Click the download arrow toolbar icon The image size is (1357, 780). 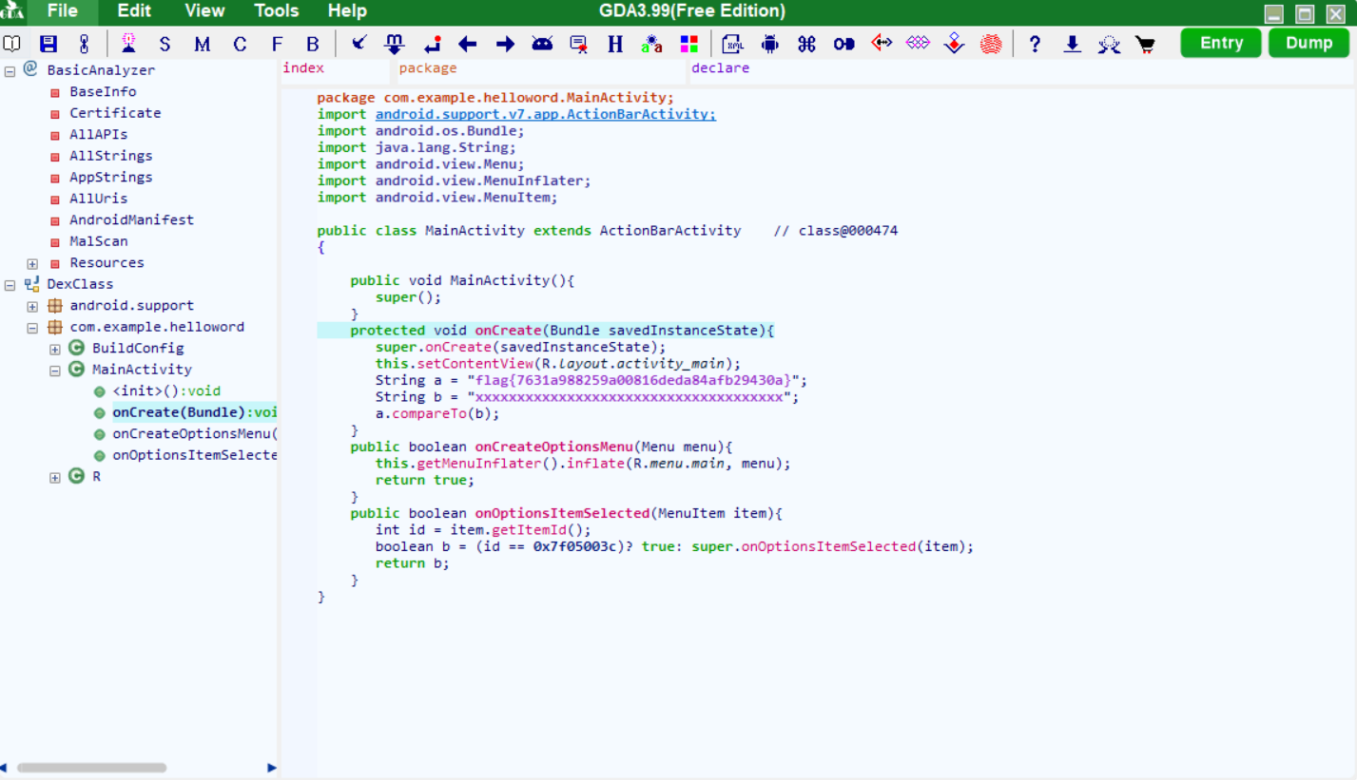pos(1073,44)
